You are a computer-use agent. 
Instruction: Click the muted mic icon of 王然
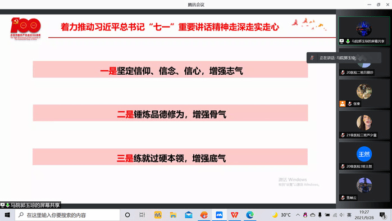[343, 166]
